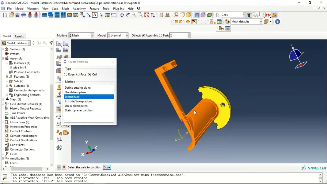
Task: Open the Cells selection filter dropdown
Action: point(233,15)
